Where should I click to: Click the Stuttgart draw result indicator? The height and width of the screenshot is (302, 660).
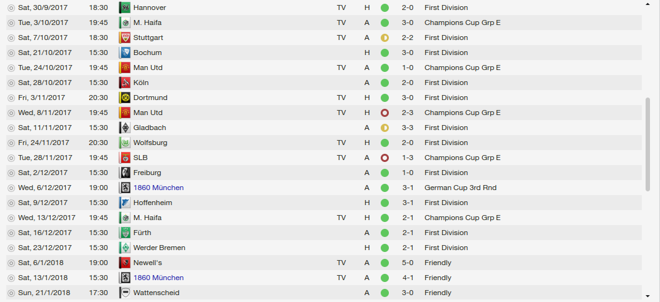tap(384, 38)
